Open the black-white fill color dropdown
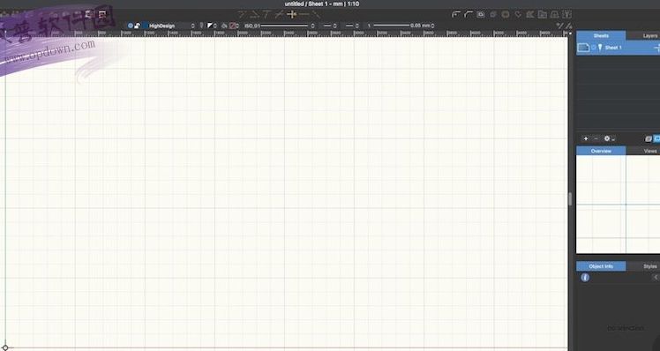 (x=212, y=26)
